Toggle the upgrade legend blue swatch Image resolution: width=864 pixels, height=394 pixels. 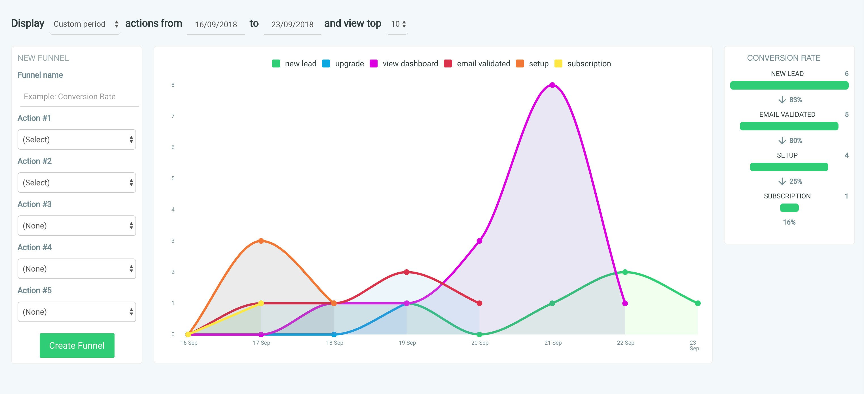326,63
